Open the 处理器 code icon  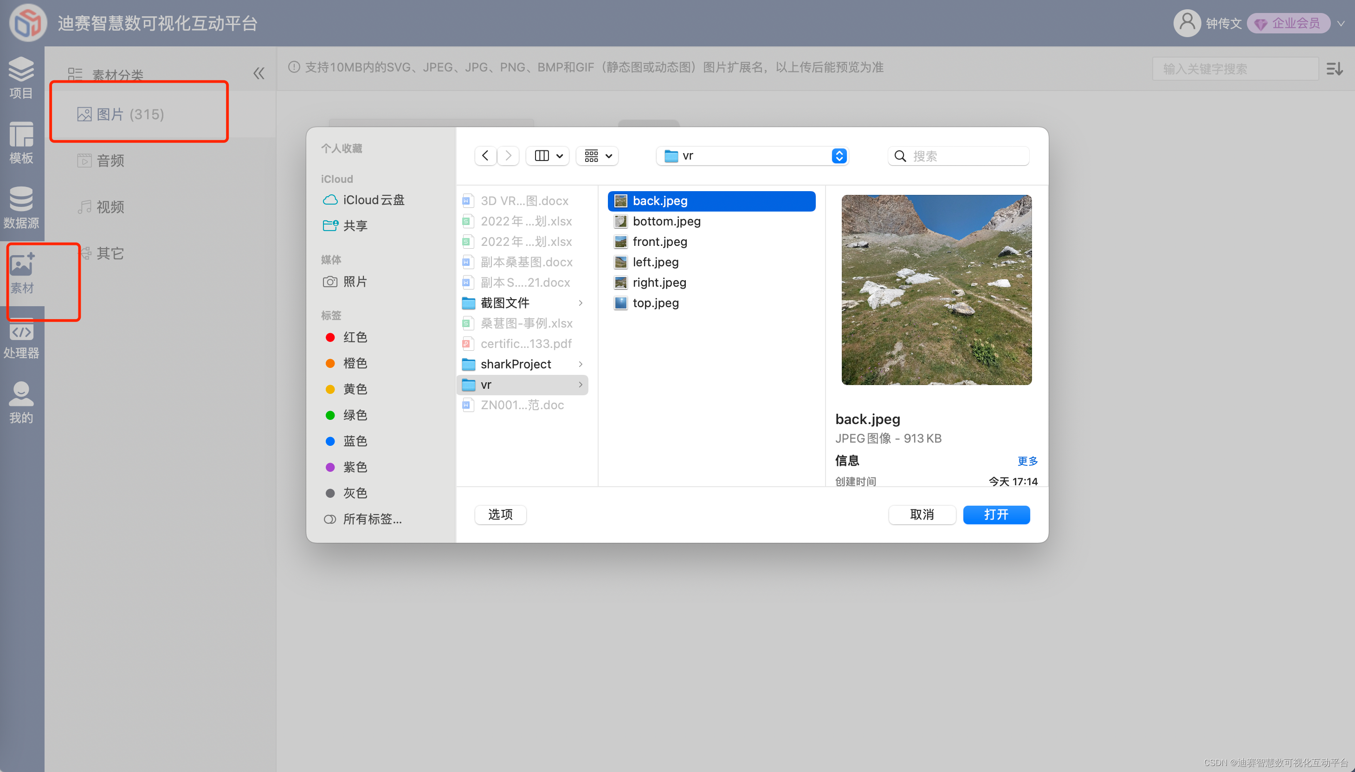pyautogui.click(x=21, y=338)
